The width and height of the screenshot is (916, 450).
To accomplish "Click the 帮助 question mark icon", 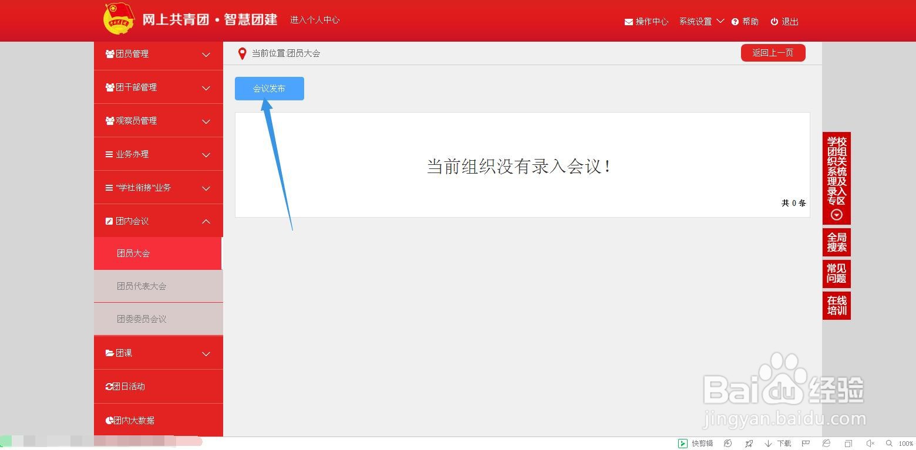I will (x=735, y=21).
